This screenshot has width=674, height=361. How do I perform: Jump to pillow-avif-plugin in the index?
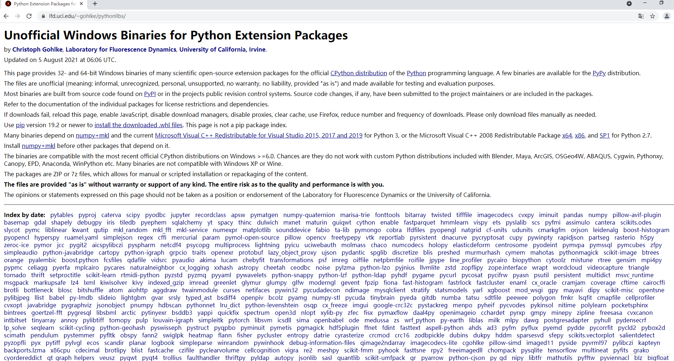point(636,215)
